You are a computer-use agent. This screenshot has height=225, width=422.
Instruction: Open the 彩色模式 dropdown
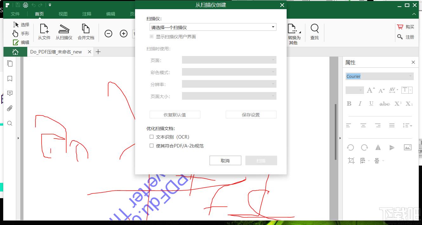click(x=229, y=72)
